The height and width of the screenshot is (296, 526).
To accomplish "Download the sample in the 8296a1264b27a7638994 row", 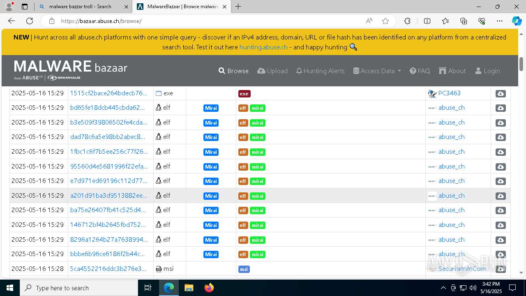I will [x=501, y=240].
